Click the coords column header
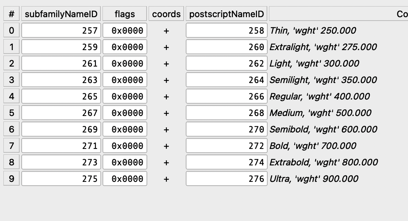This screenshot has width=408, height=221. [x=167, y=14]
